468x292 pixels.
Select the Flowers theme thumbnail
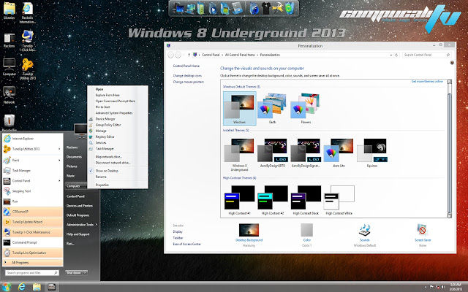tap(306, 108)
